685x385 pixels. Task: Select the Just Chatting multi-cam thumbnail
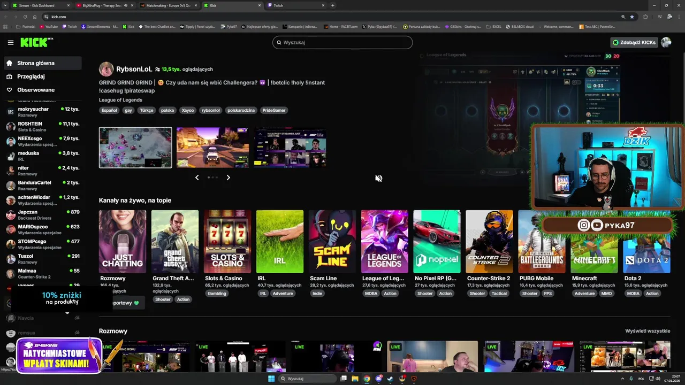pyautogui.click(x=290, y=148)
